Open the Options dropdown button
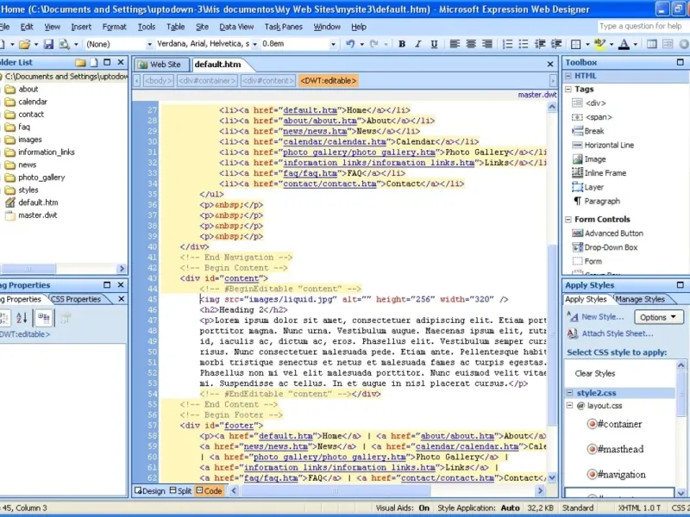The height and width of the screenshot is (517, 690). click(658, 317)
